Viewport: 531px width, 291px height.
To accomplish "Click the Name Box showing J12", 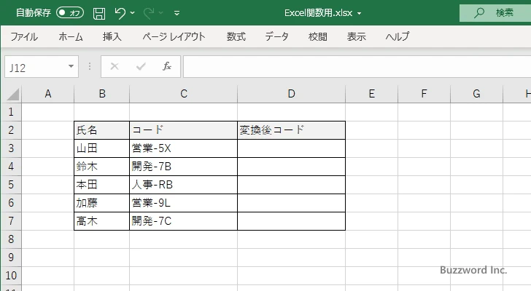I will pyautogui.click(x=36, y=67).
